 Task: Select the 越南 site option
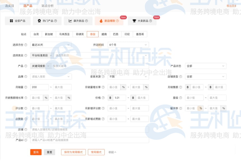[x=104, y=34]
